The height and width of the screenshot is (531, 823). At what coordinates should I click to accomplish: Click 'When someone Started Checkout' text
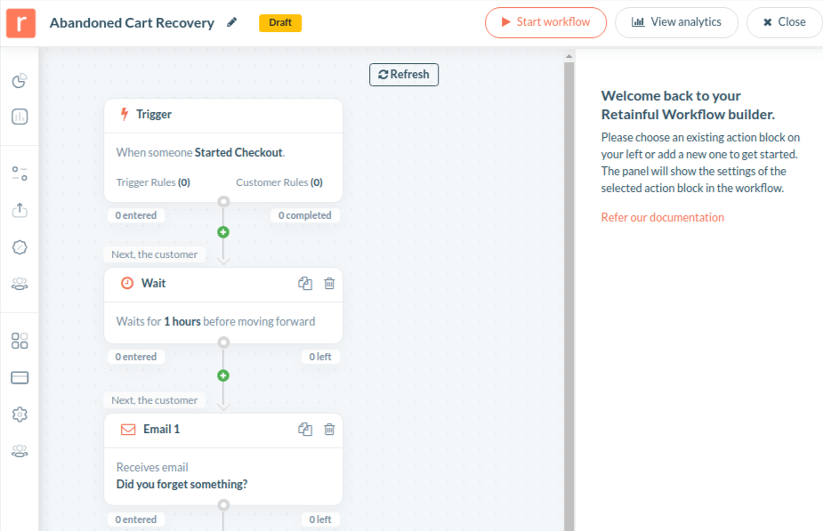(x=200, y=153)
